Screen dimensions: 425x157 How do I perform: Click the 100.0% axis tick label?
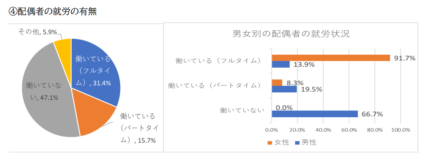point(400,130)
